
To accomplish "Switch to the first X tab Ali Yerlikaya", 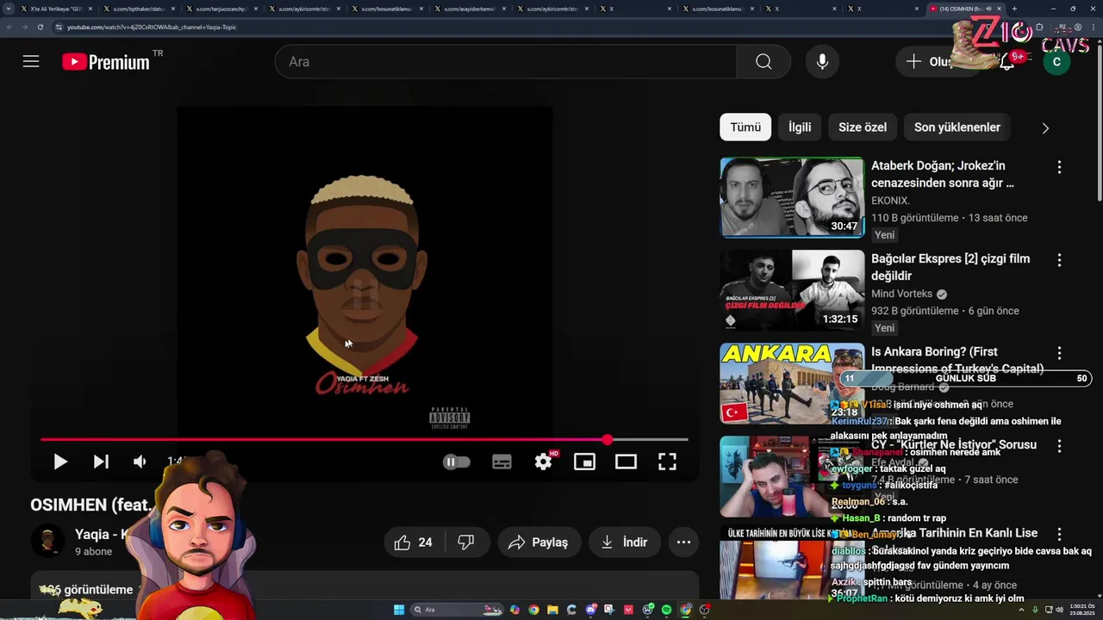I will [57, 9].
